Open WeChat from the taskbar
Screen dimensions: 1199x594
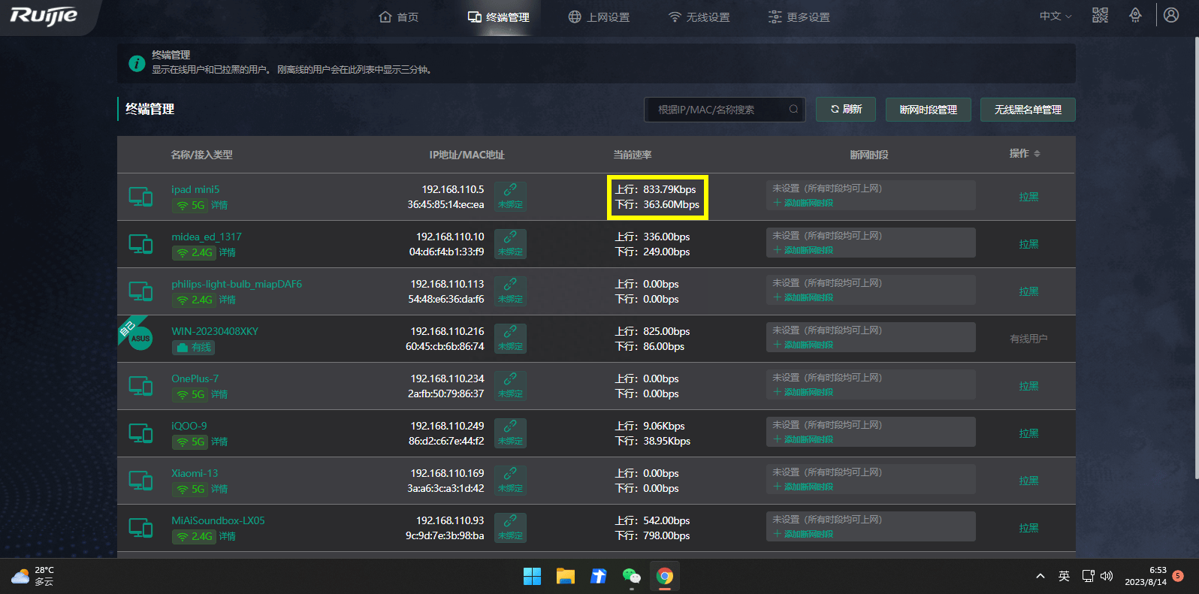coord(631,576)
